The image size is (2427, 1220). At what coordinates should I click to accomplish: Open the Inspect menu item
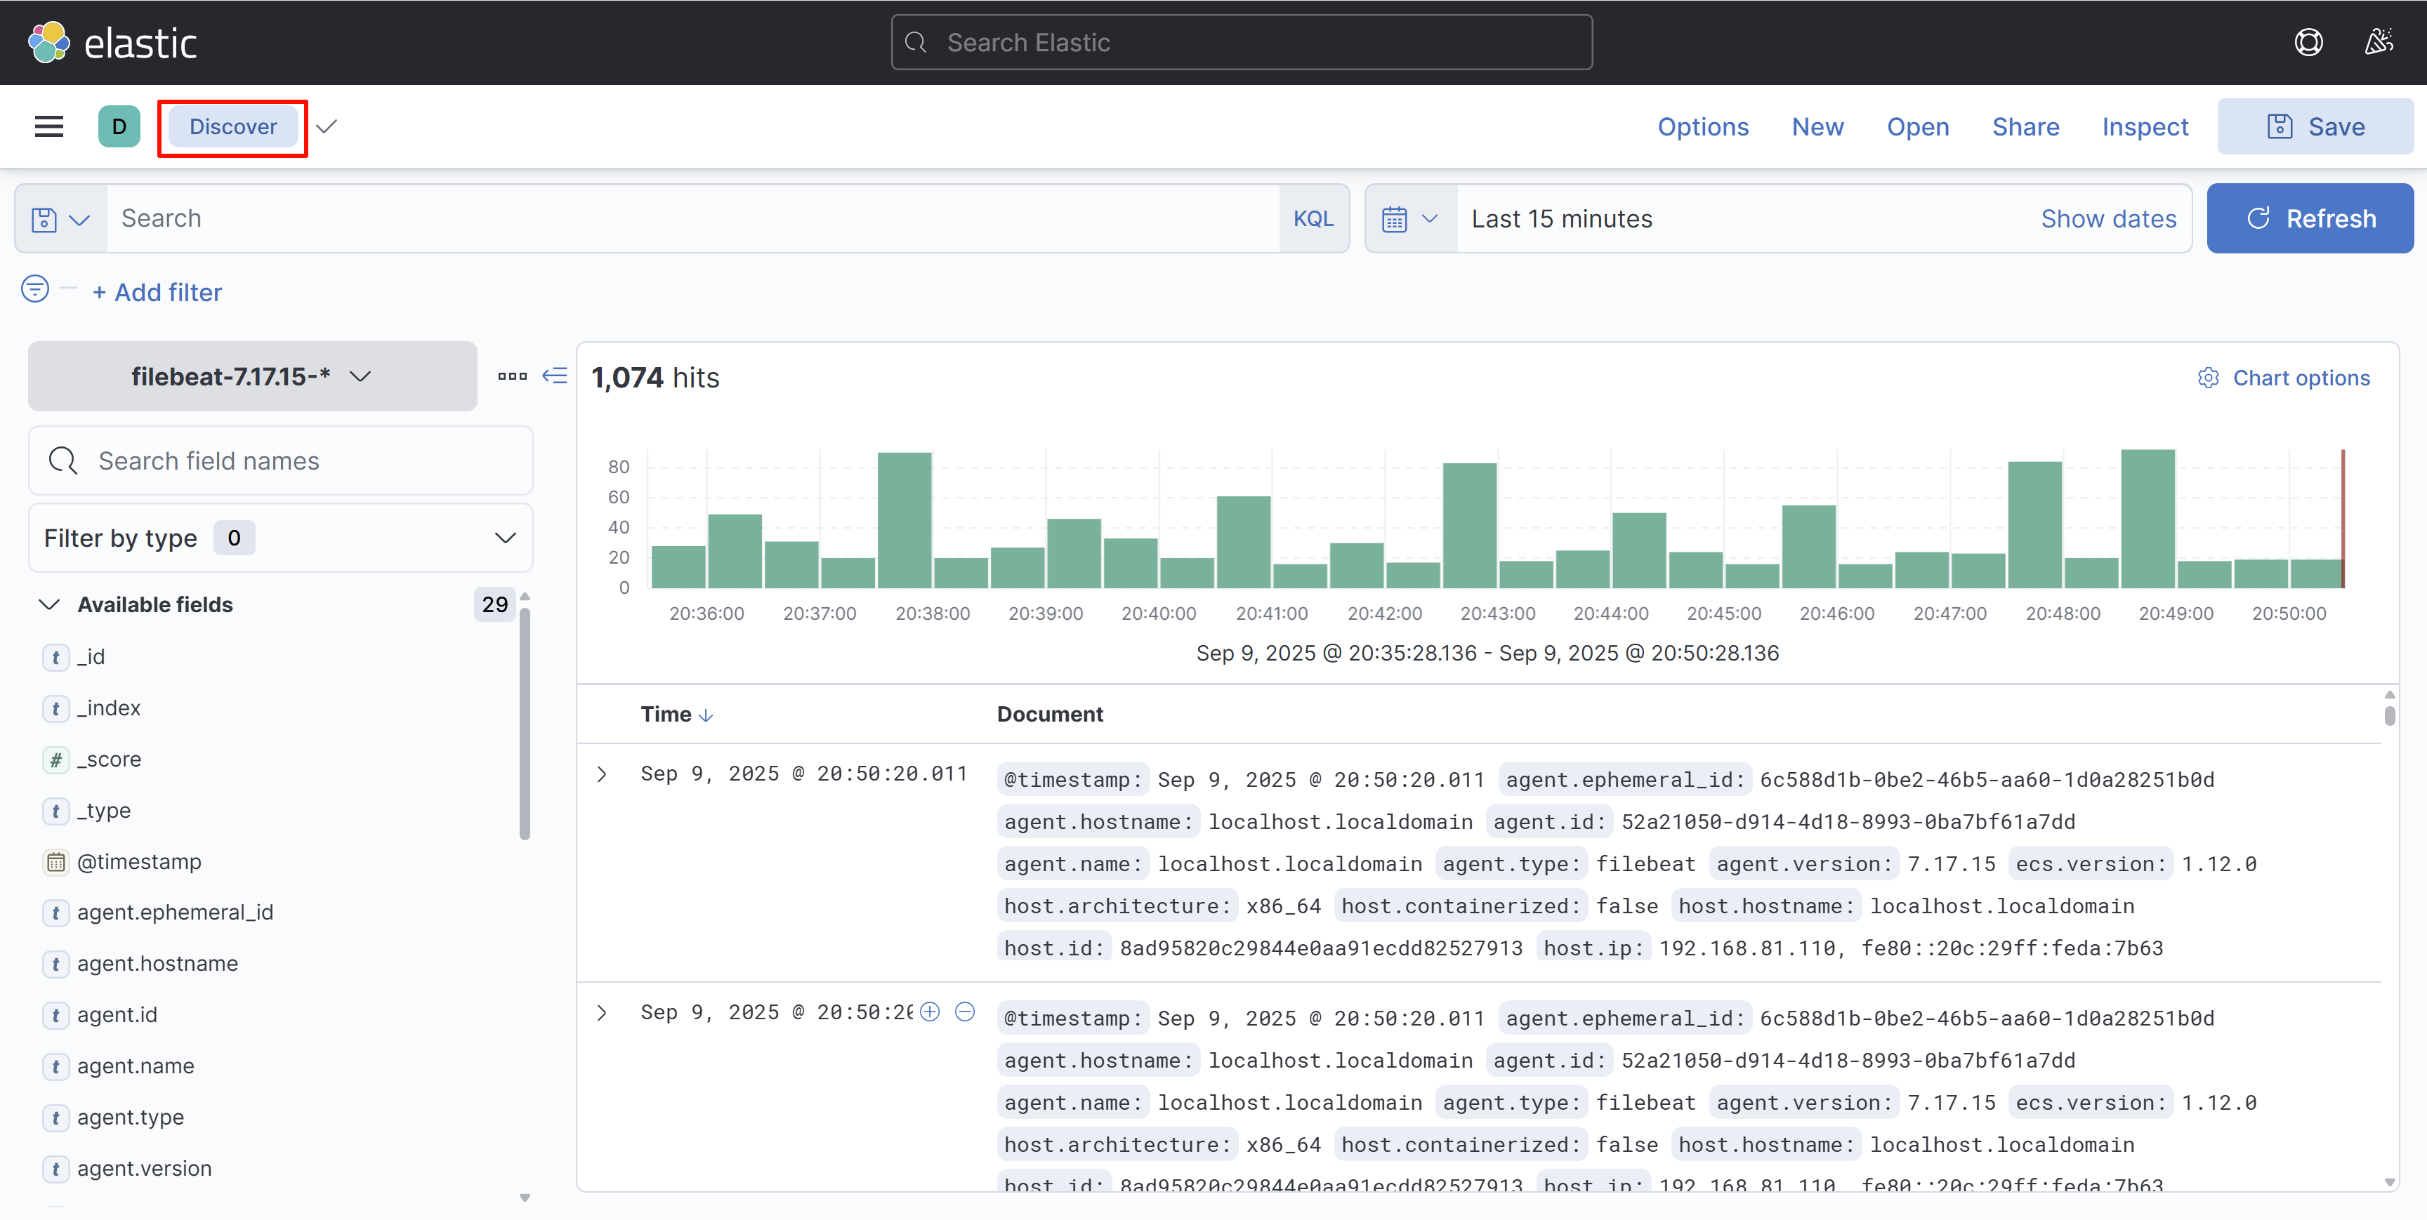[2145, 126]
